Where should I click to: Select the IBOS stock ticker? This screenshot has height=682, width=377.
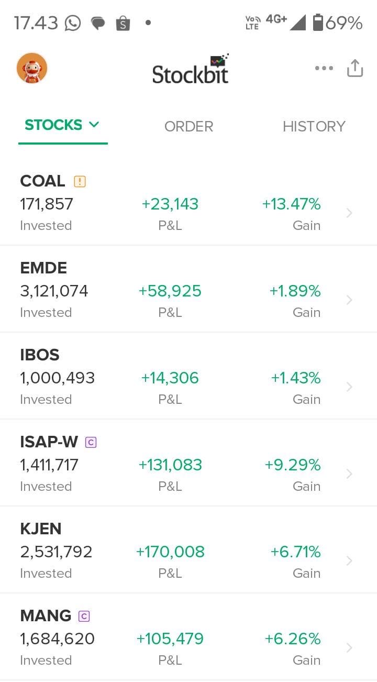(x=40, y=355)
